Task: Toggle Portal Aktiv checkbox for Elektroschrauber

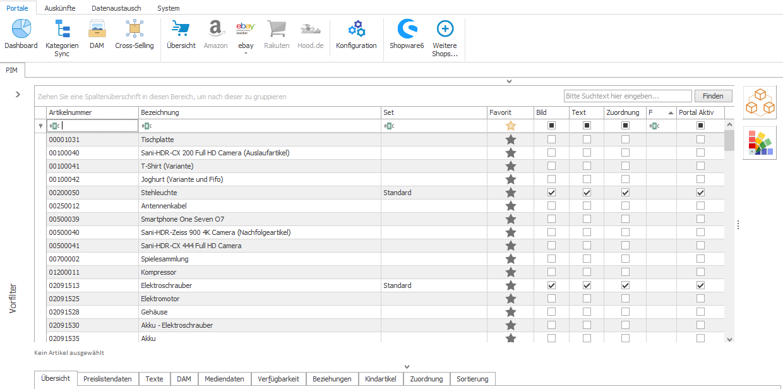Action: 700,285
